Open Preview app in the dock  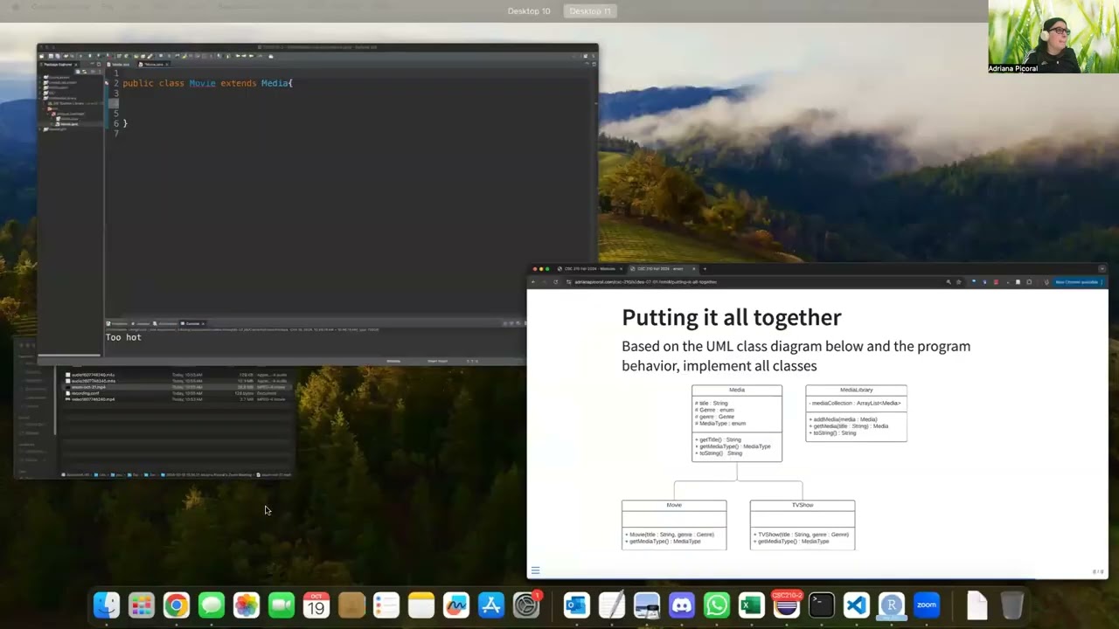coord(647,605)
